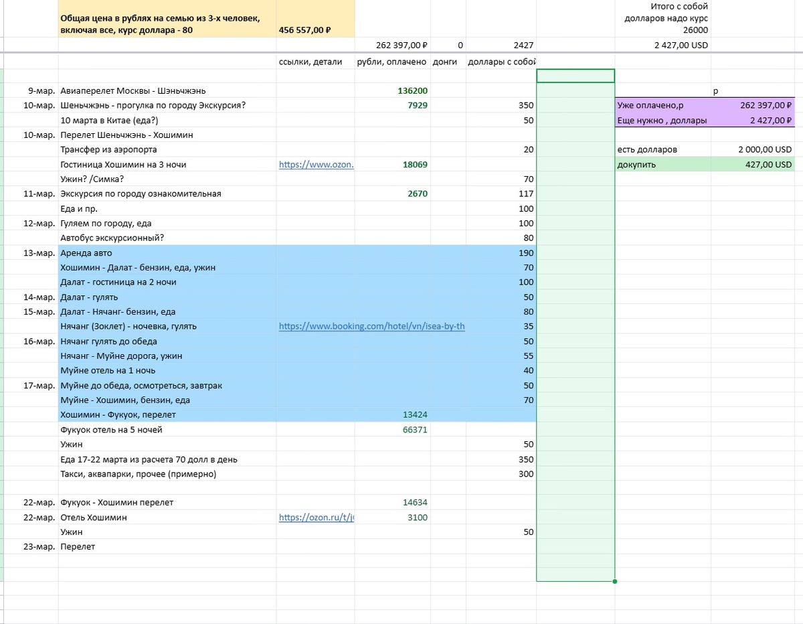Image resolution: width=803 pixels, height=624 pixels.
Task: Open the ozon link for Гостиница Хошимин
Action: (316, 165)
